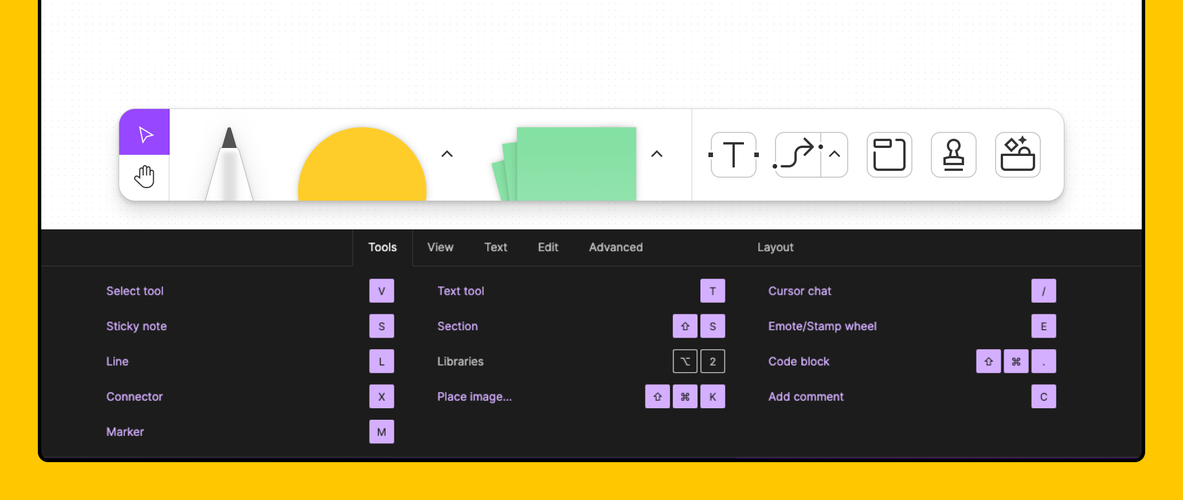Screen dimensions: 1183x500
Task: Expand the shapes options chevron
Action: pos(447,154)
